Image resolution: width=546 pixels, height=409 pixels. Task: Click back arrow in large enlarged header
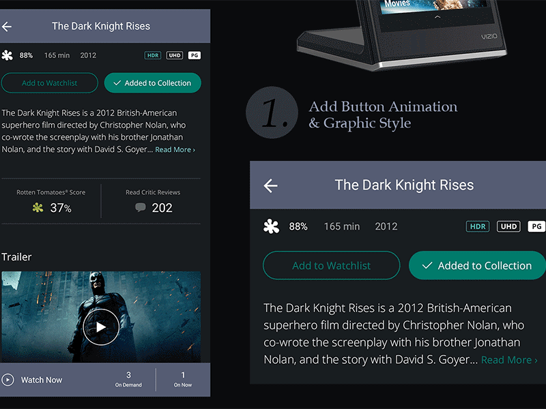click(x=270, y=185)
